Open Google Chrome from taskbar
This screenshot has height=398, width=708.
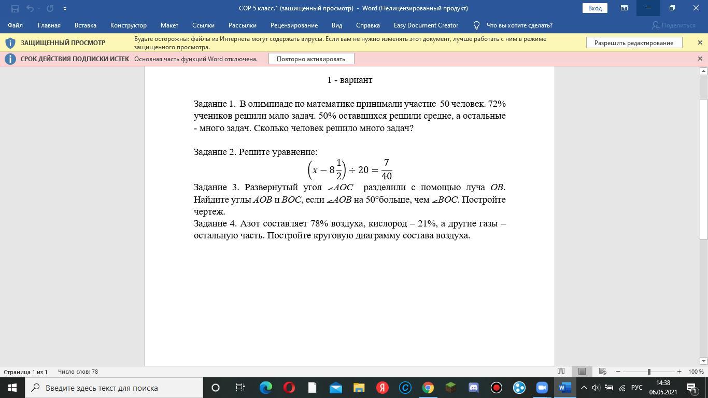click(x=428, y=388)
